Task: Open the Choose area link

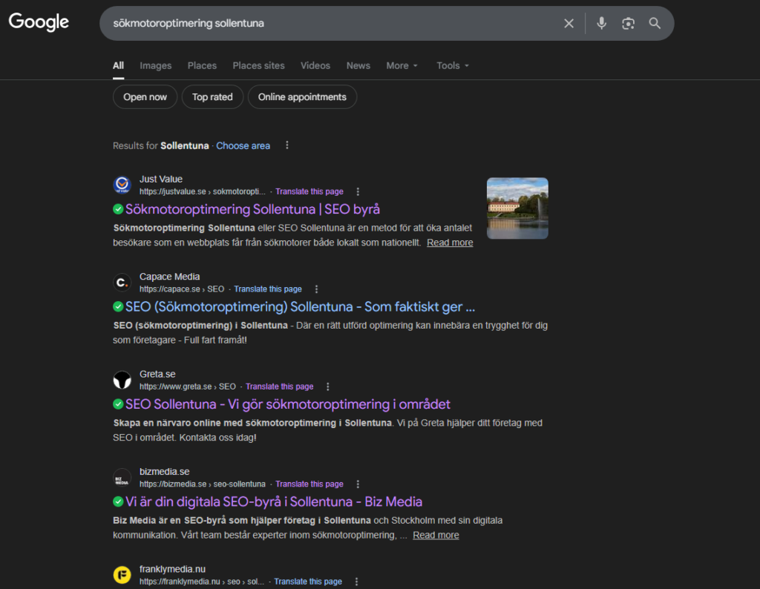Action: point(243,145)
